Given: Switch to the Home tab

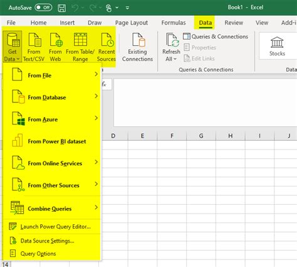Looking at the screenshot, I should pyautogui.click(x=38, y=23).
